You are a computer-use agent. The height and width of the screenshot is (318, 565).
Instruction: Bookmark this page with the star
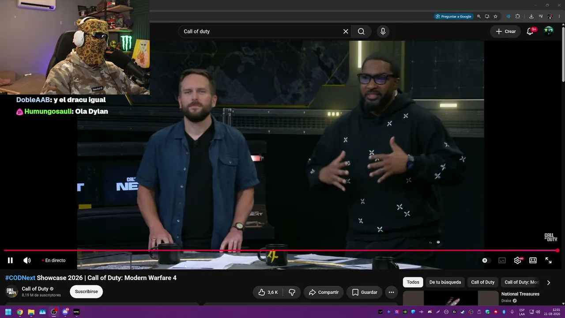495,16
